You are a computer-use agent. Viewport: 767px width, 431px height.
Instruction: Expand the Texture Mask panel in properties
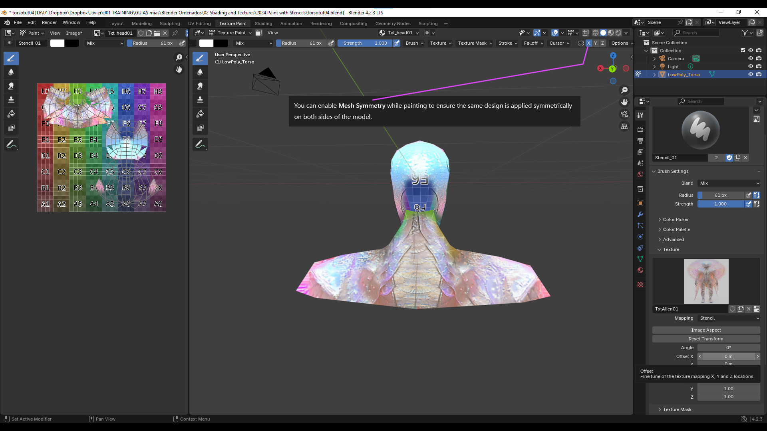coord(677,409)
